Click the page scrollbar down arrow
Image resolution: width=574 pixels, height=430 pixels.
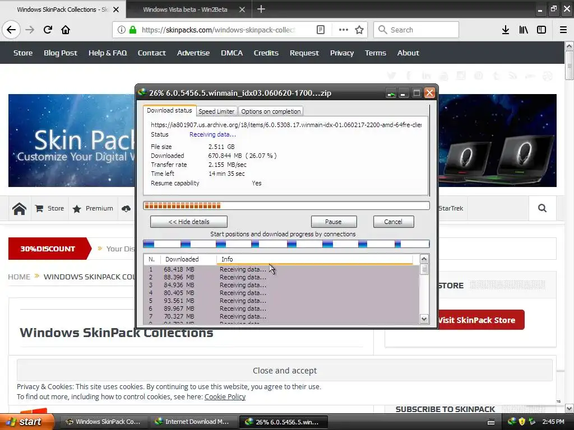pos(570,408)
